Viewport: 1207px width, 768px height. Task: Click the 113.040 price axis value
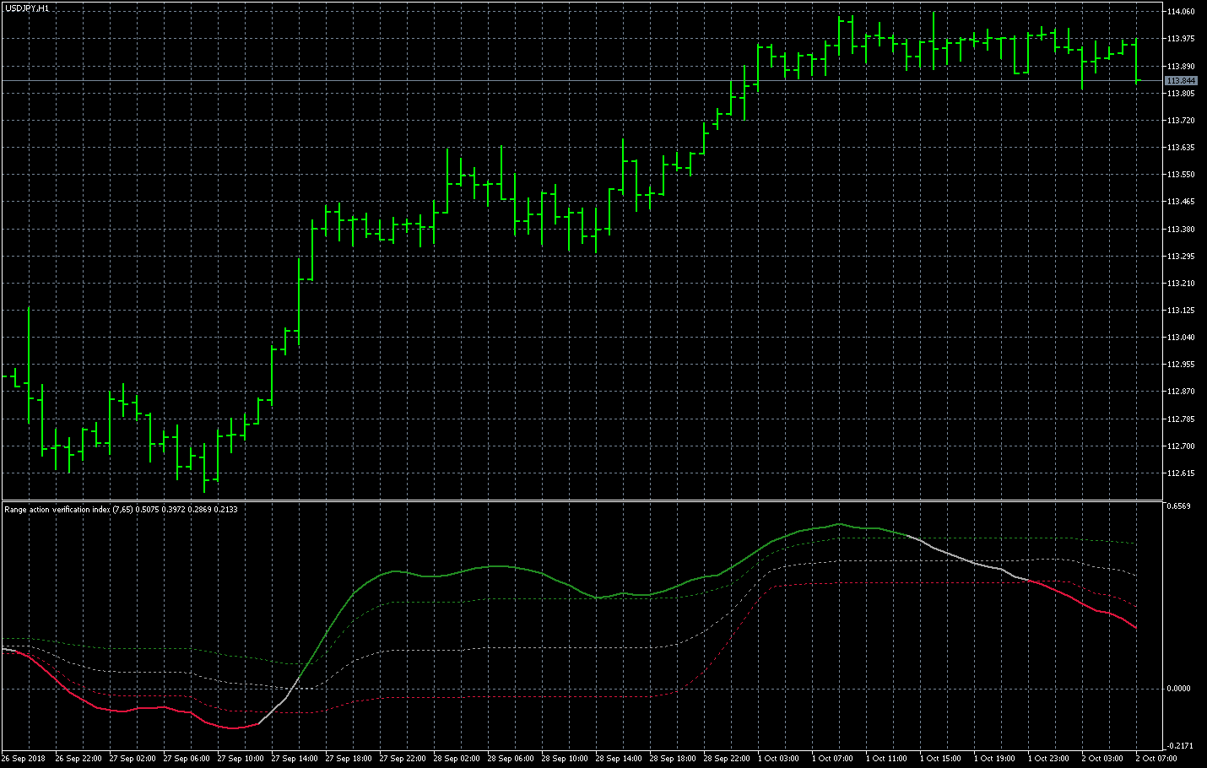(x=1180, y=338)
